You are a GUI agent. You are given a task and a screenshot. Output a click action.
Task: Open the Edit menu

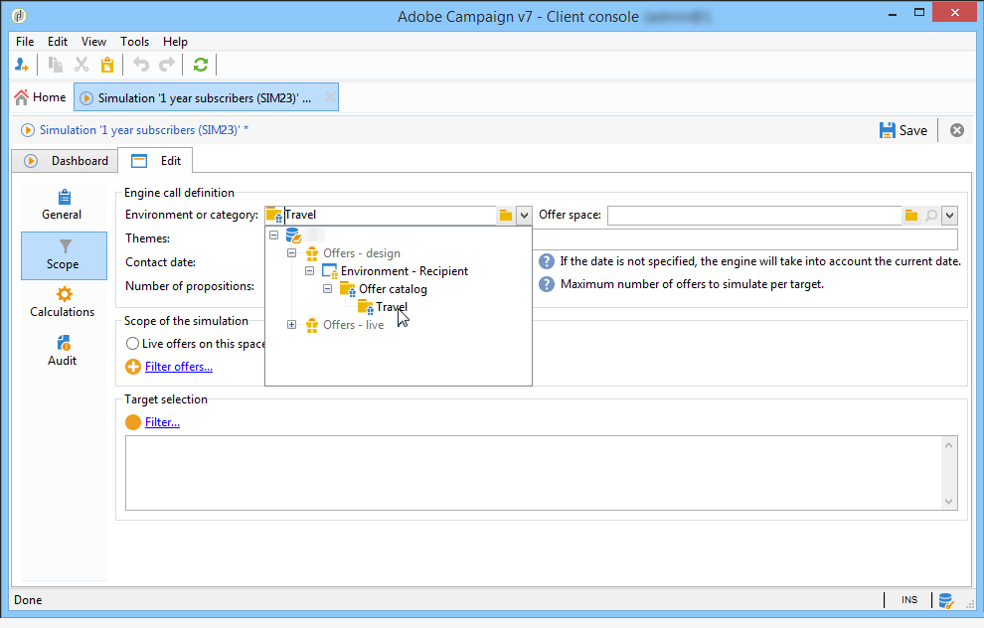point(58,42)
